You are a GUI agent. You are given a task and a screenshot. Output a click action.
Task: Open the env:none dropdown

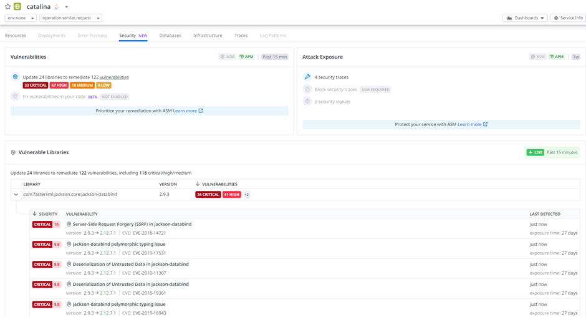click(x=21, y=18)
